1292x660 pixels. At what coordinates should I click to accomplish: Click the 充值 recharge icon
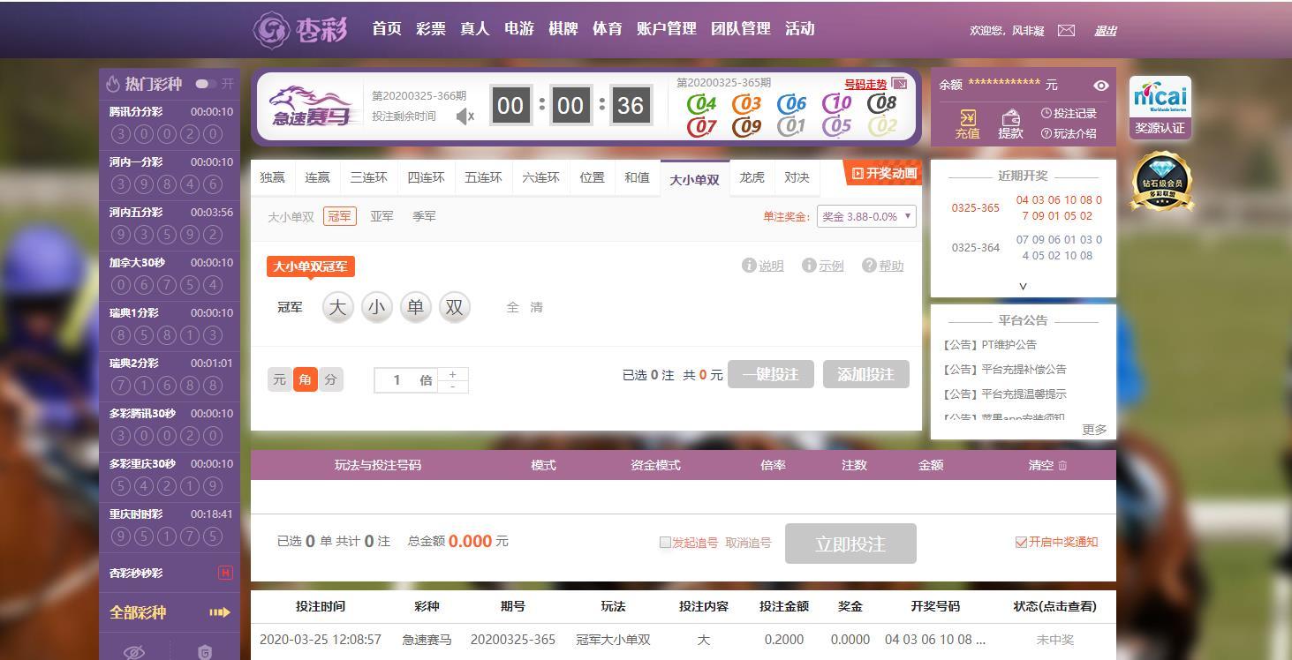[x=967, y=117]
